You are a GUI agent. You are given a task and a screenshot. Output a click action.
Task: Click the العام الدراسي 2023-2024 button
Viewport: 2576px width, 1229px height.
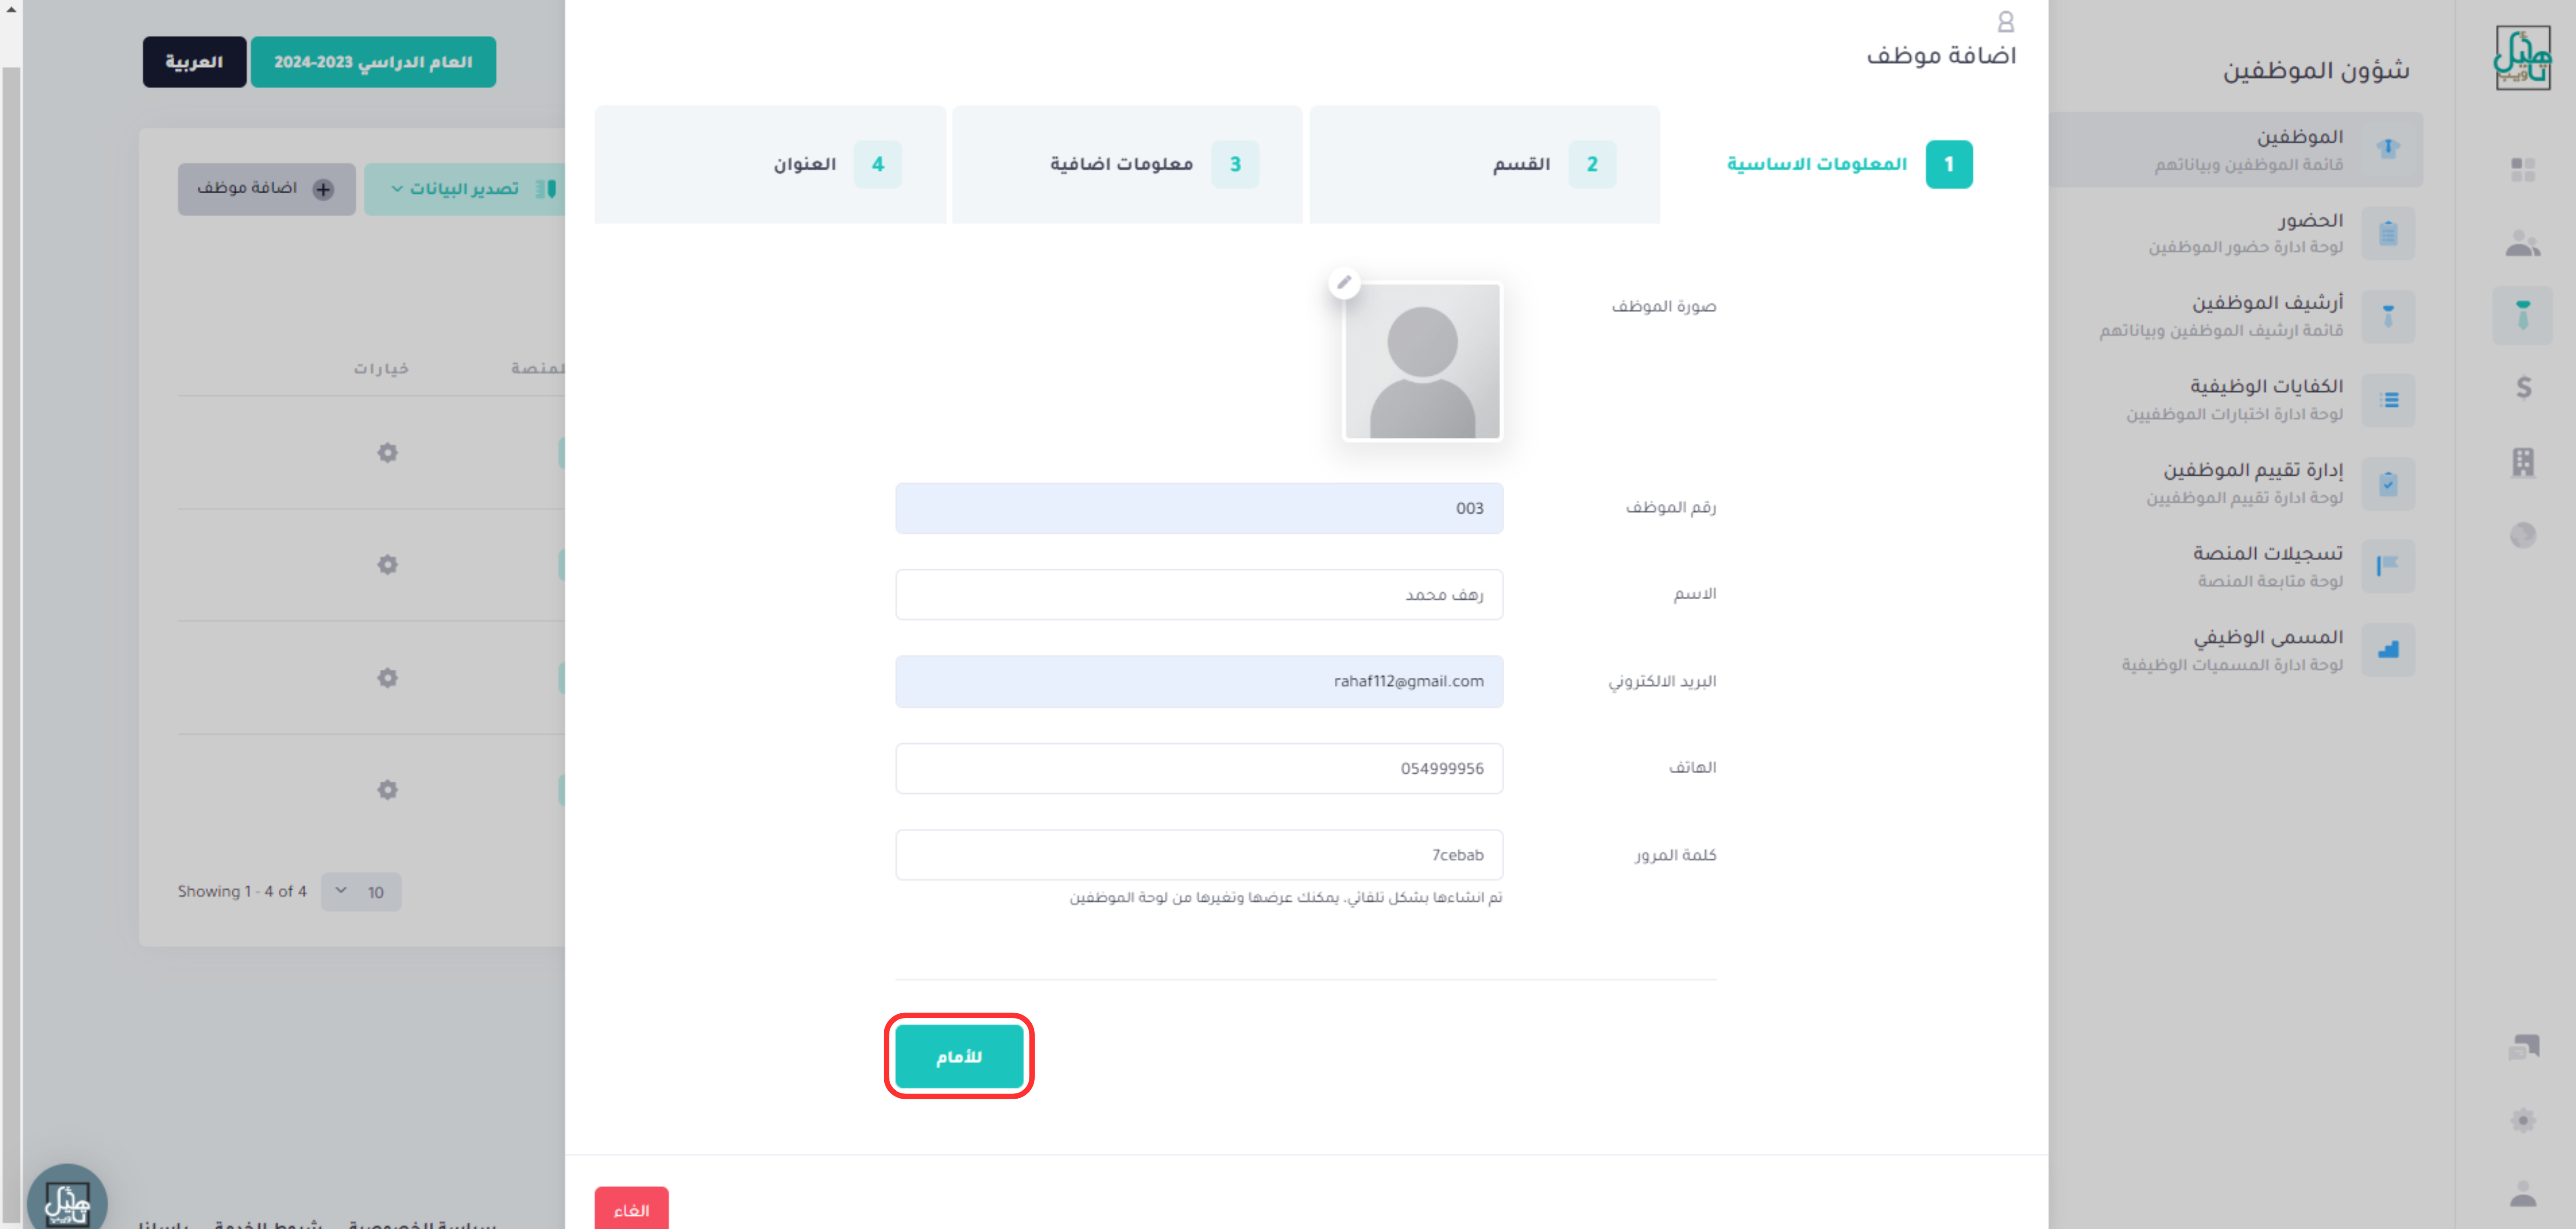point(373,62)
